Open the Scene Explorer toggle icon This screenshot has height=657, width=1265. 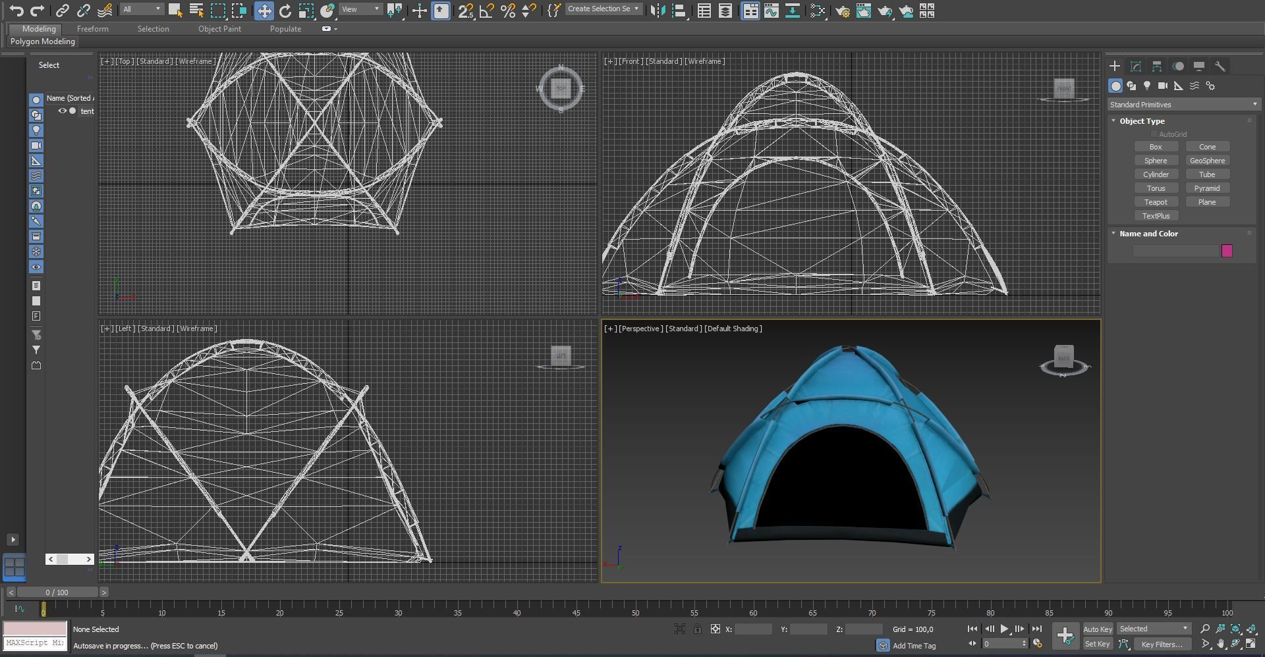pos(704,11)
